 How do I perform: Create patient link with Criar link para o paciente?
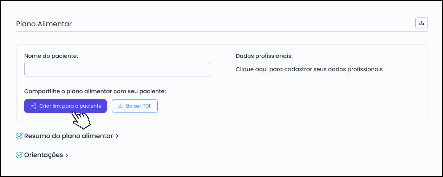click(65, 106)
